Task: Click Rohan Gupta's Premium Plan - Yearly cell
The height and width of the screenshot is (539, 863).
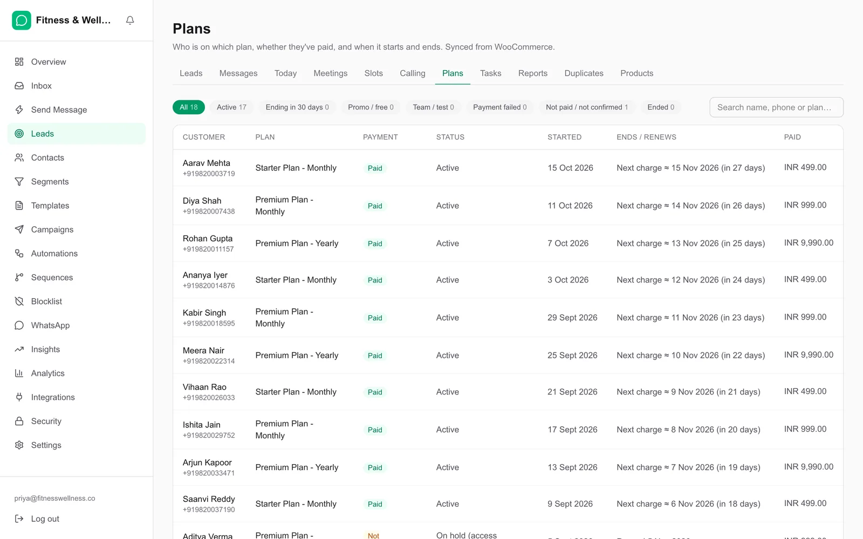Action: 297,244
